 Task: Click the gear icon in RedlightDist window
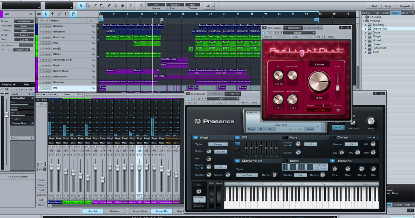(x=319, y=37)
